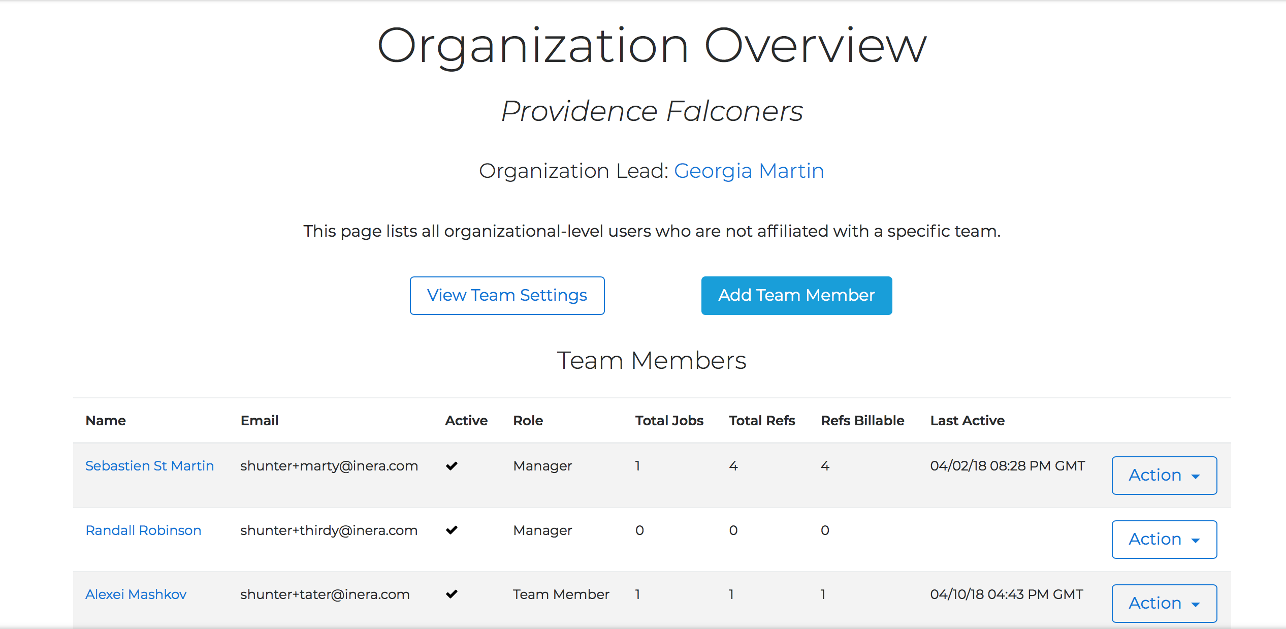Click the 04/10/18 04:43 PM GMT timestamp
The height and width of the screenshot is (629, 1286).
coord(1006,594)
